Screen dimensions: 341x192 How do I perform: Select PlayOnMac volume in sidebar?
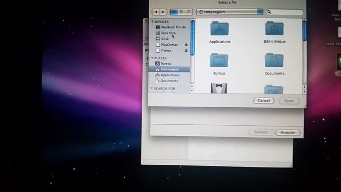pyautogui.click(x=167, y=45)
